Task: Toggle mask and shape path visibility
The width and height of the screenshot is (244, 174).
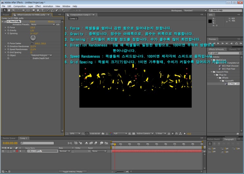Action: (87, 134)
